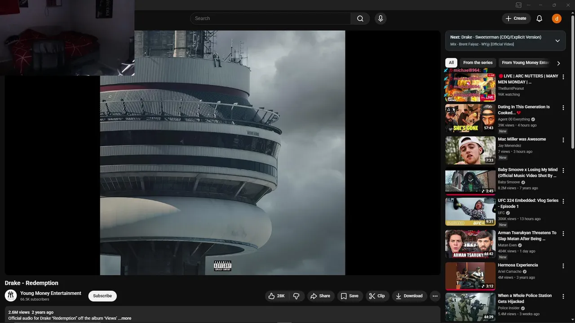
Task: Share the video
Action: (320, 296)
